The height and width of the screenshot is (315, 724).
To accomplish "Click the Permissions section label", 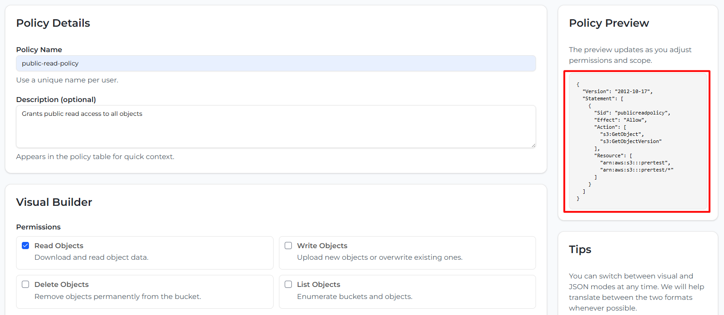I will (38, 227).
